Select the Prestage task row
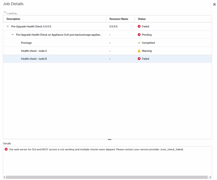217x180 pixels. tap(66, 43)
